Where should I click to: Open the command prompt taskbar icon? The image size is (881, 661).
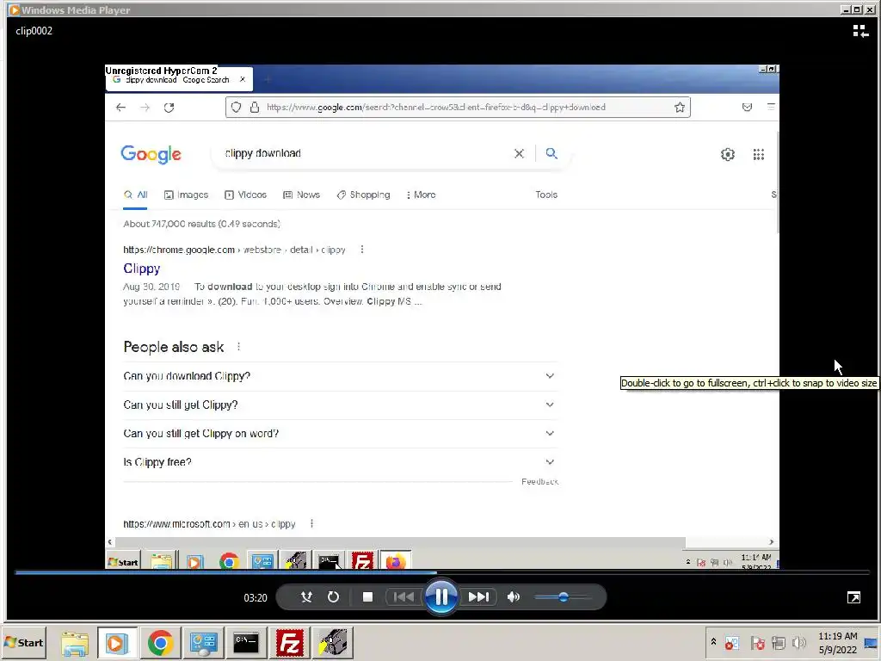click(245, 643)
